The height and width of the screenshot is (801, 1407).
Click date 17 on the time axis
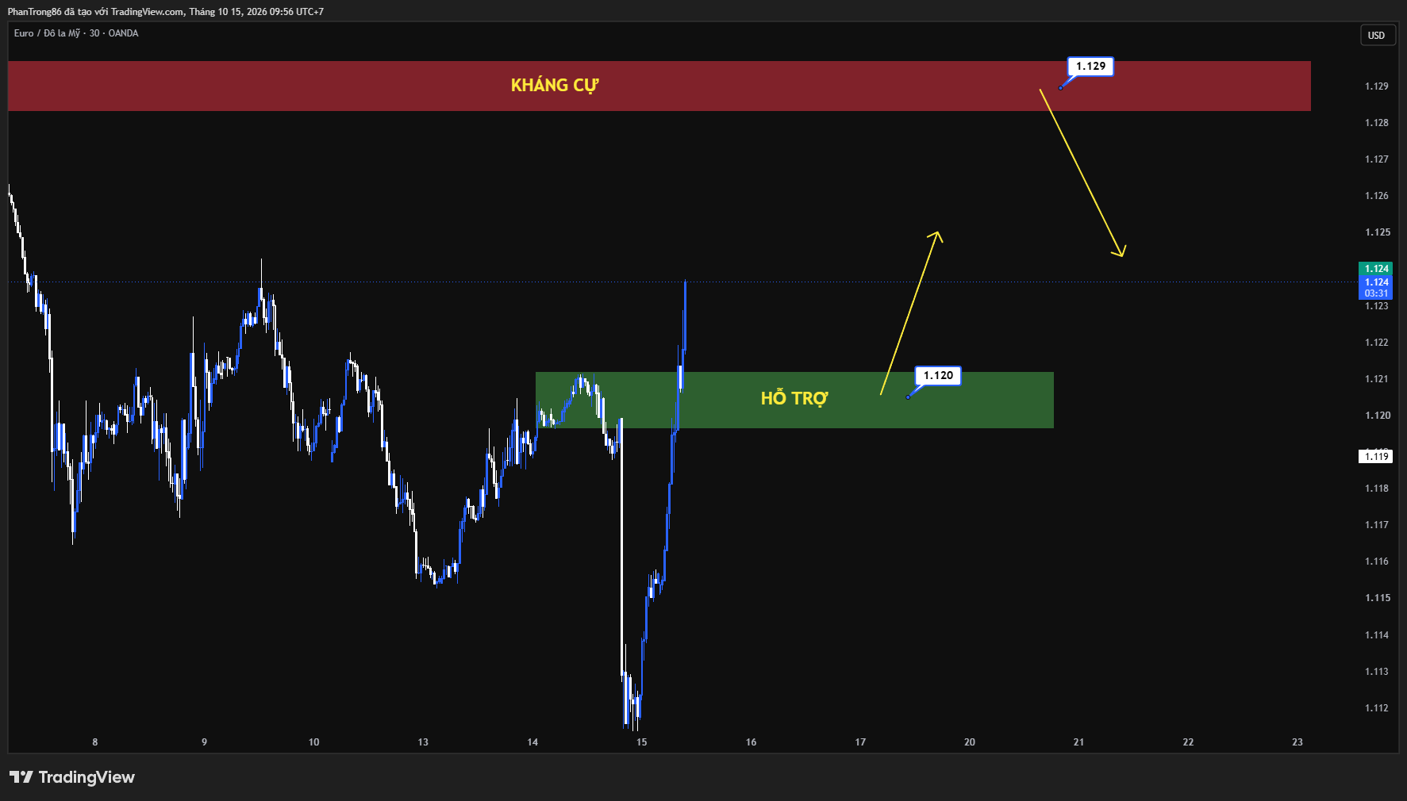[860, 742]
